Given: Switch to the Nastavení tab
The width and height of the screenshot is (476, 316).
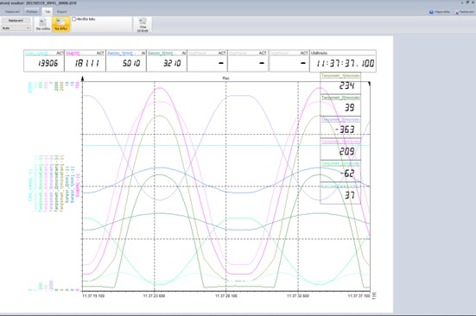Looking at the screenshot, I should pyautogui.click(x=12, y=12).
